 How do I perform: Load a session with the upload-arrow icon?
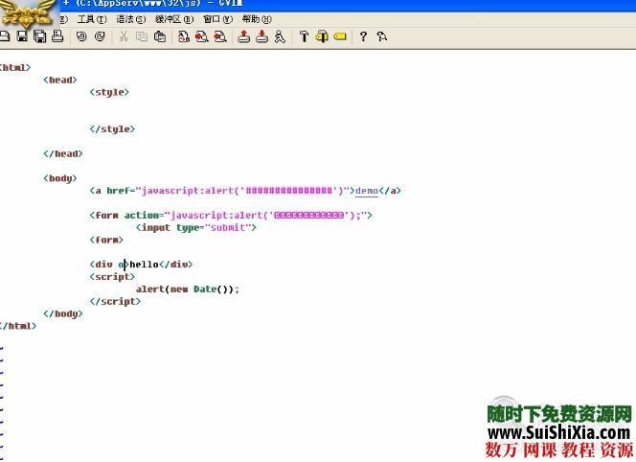244,36
